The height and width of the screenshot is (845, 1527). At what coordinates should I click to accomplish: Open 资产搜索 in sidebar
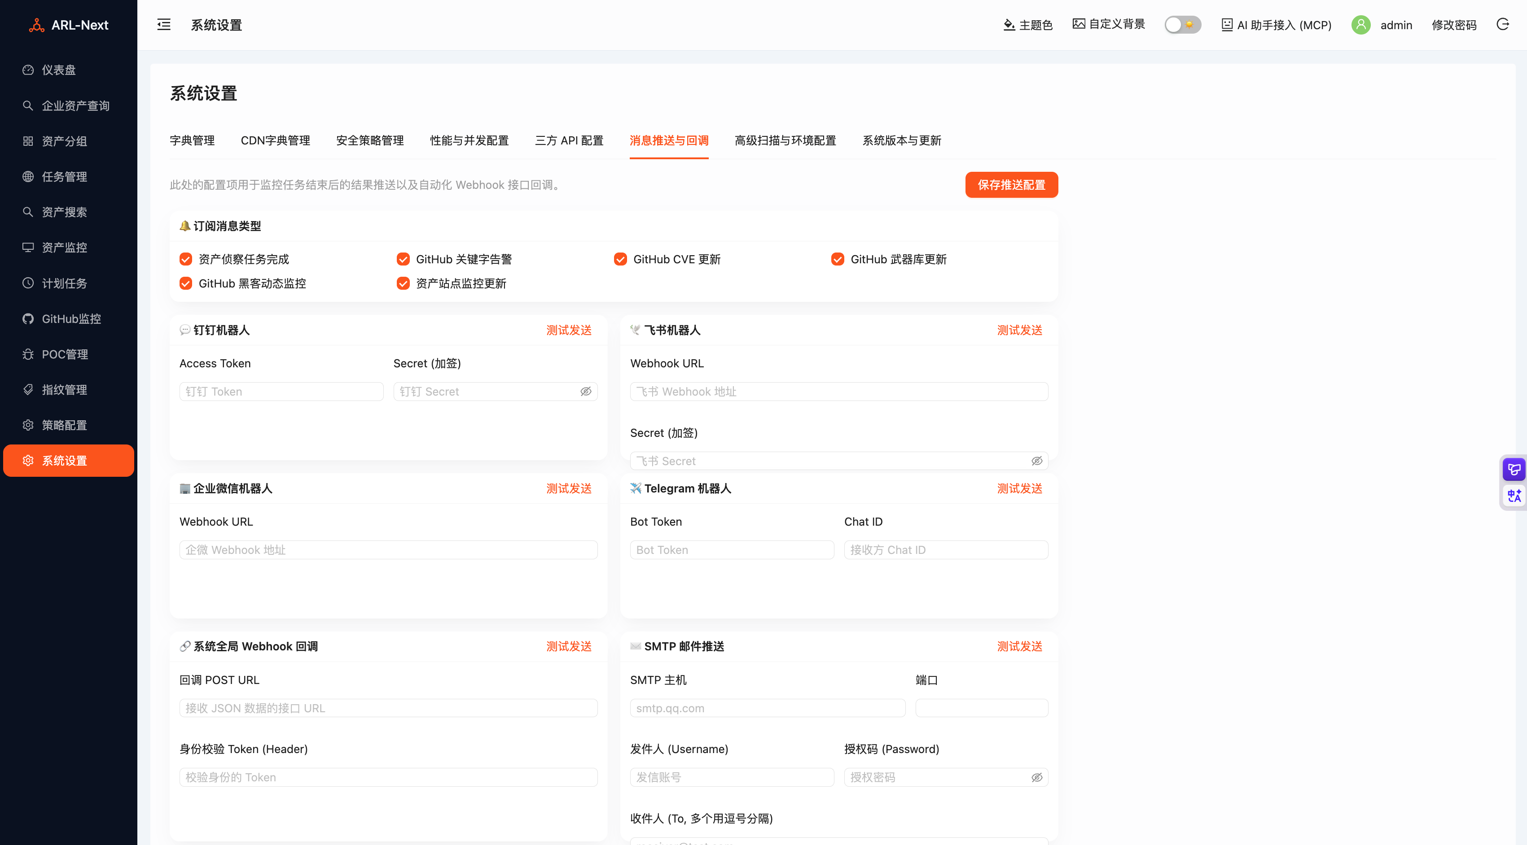coord(69,212)
